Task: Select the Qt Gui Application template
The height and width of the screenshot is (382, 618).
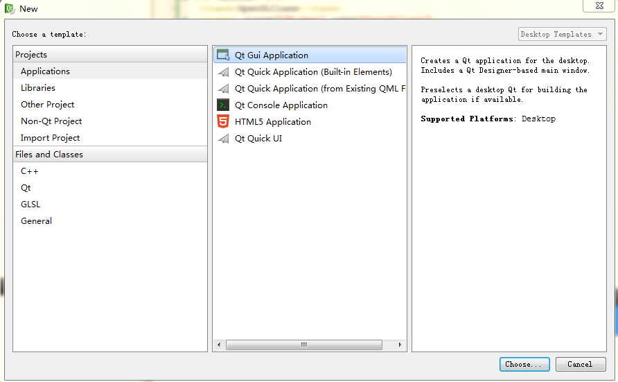Action: pyautogui.click(x=310, y=55)
